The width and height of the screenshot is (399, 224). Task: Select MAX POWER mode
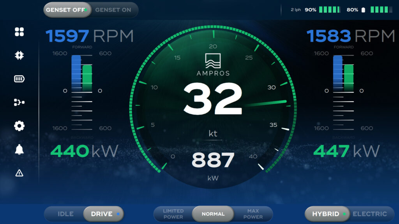pos(253,214)
